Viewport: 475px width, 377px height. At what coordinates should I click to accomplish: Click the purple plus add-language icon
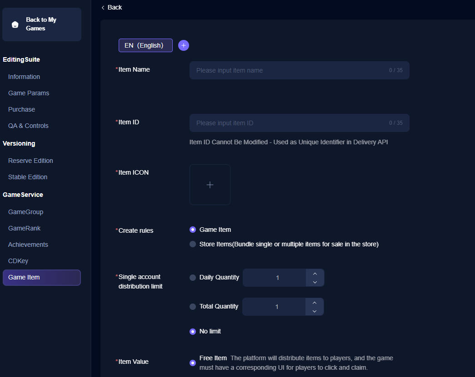[184, 45]
